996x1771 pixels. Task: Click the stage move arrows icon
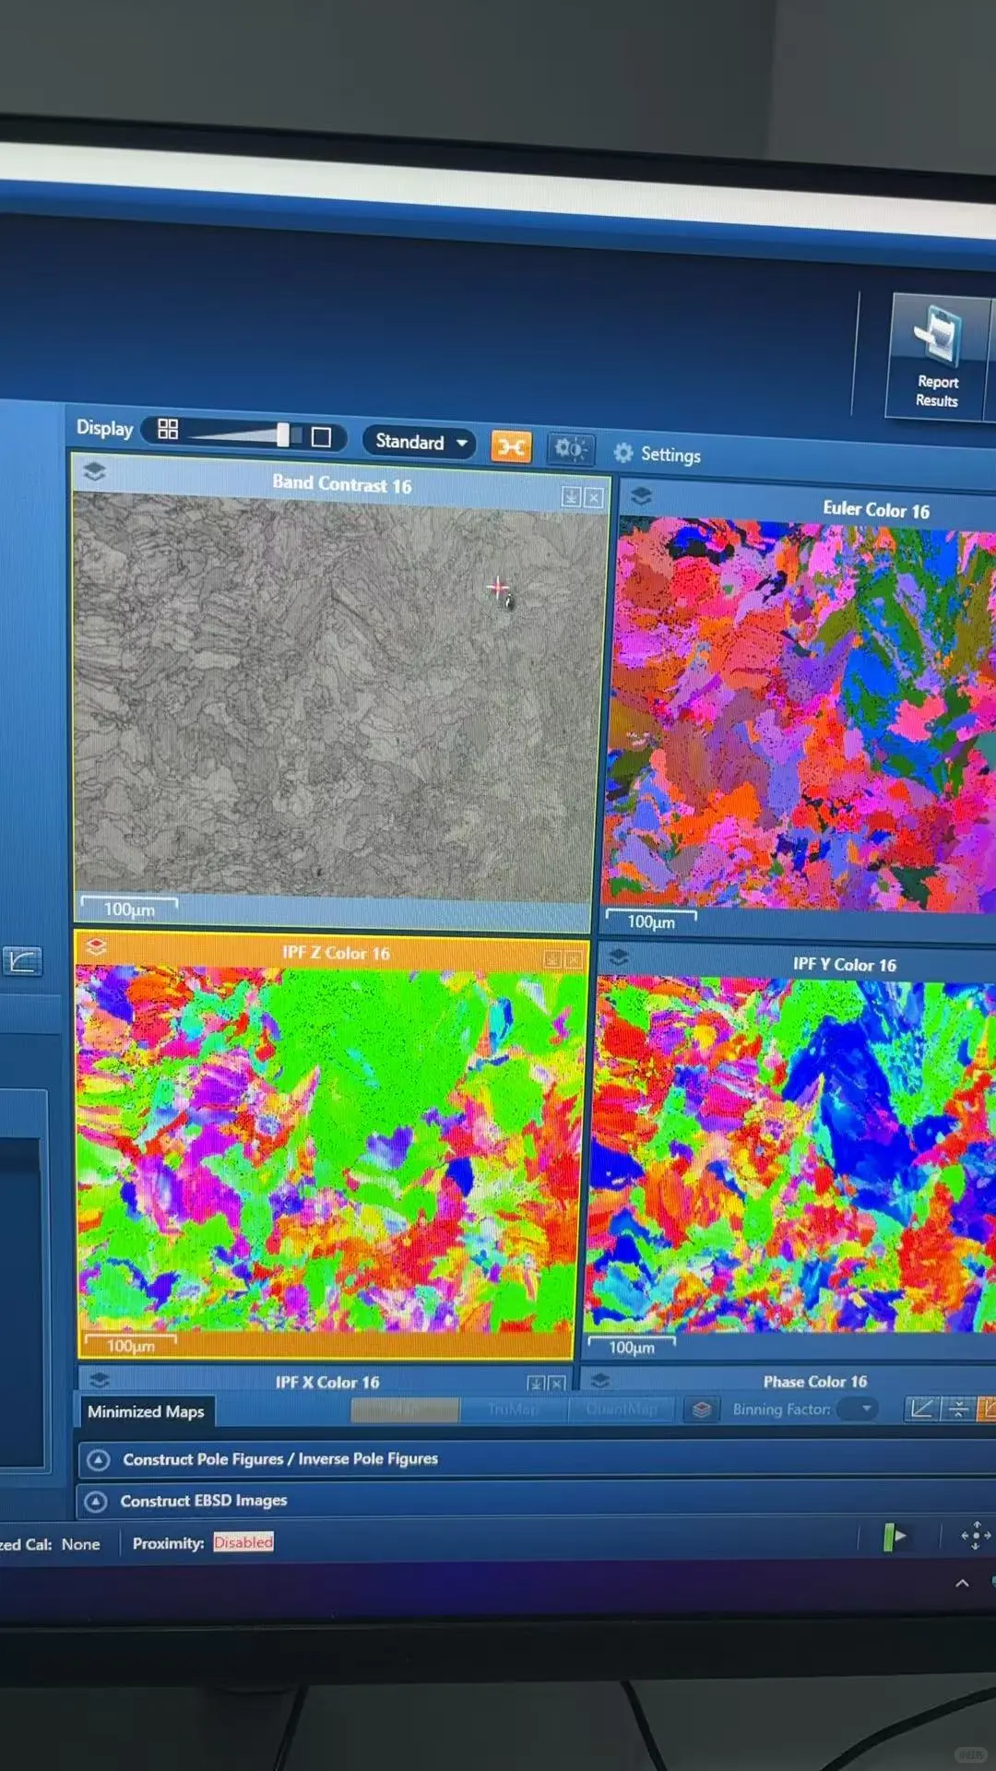(976, 1536)
